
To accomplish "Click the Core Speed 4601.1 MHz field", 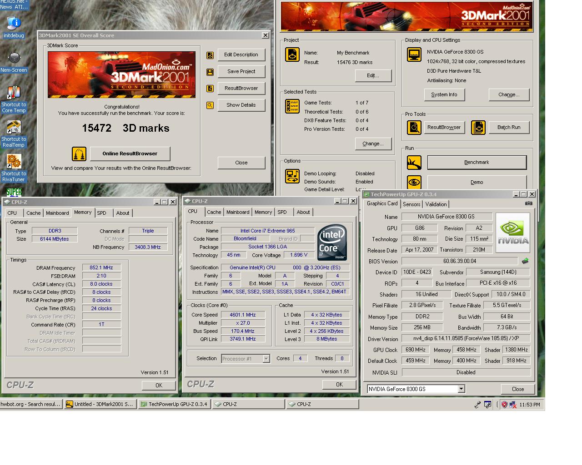I will pos(242,315).
